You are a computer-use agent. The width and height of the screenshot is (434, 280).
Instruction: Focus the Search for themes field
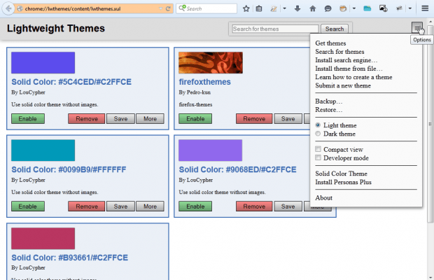point(275,29)
